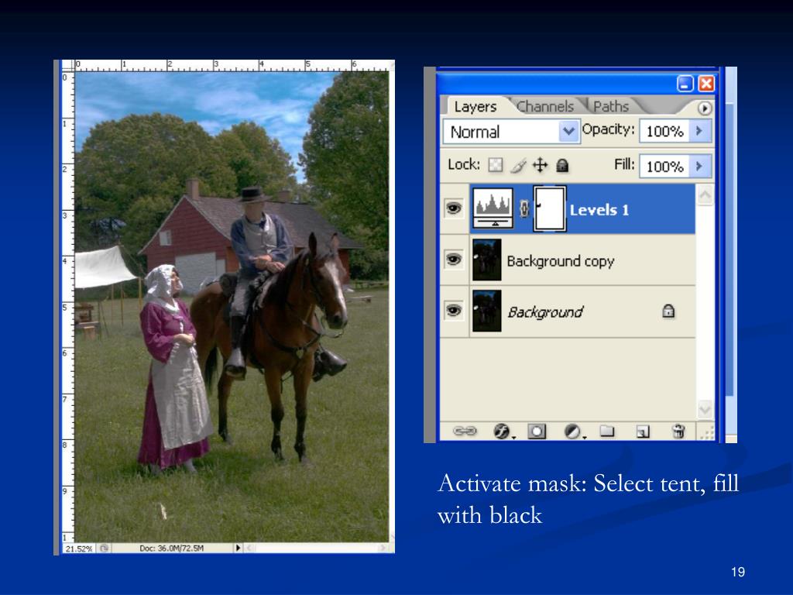Hide the Levels 1 adjustment layer

point(454,208)
